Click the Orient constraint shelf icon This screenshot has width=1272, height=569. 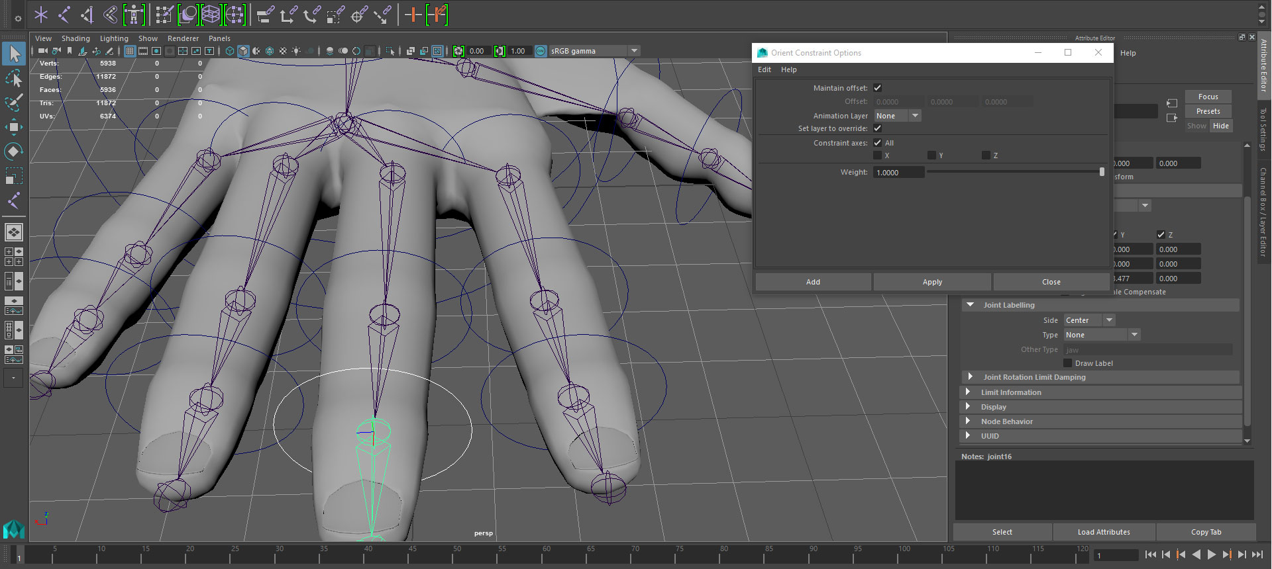(x=311, y=15)
